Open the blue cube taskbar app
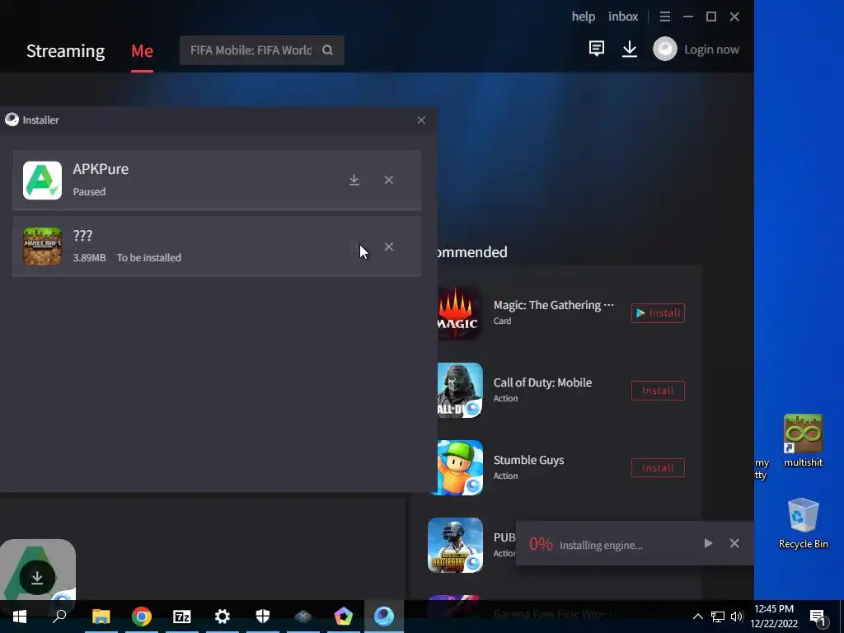844x633 pixels. coord(303,617)
